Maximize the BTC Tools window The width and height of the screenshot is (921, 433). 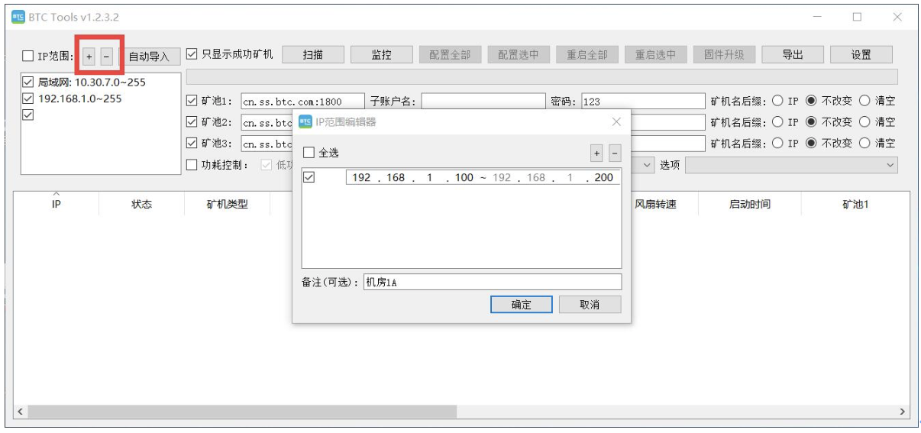[x=857, y=17]
